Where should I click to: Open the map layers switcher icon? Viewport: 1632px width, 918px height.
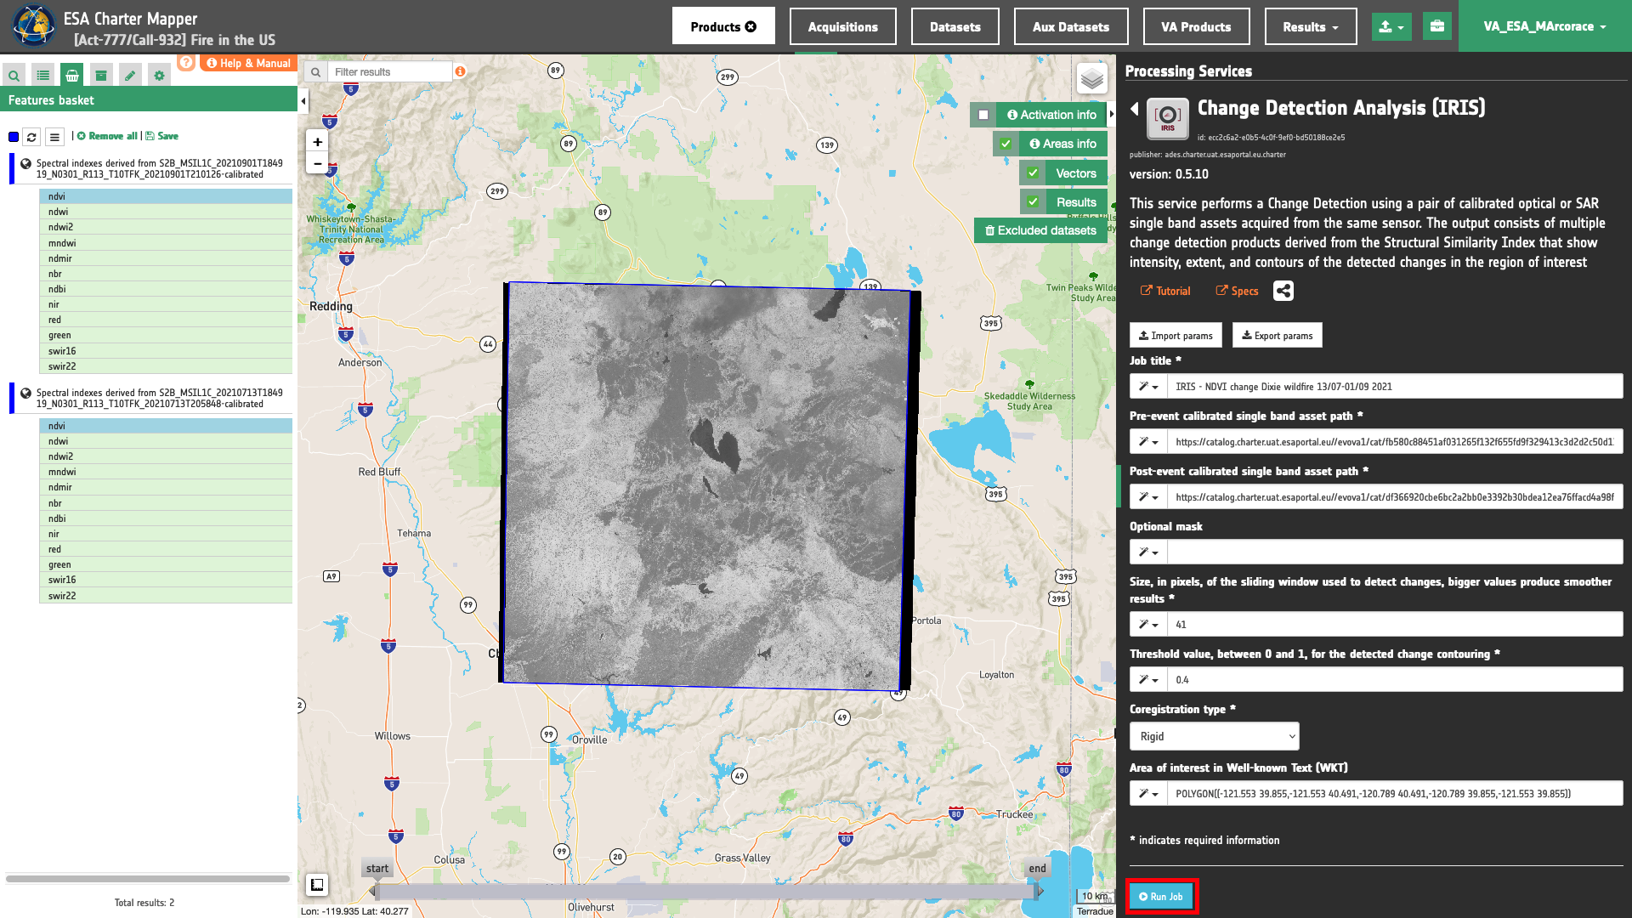point(1092,79)
